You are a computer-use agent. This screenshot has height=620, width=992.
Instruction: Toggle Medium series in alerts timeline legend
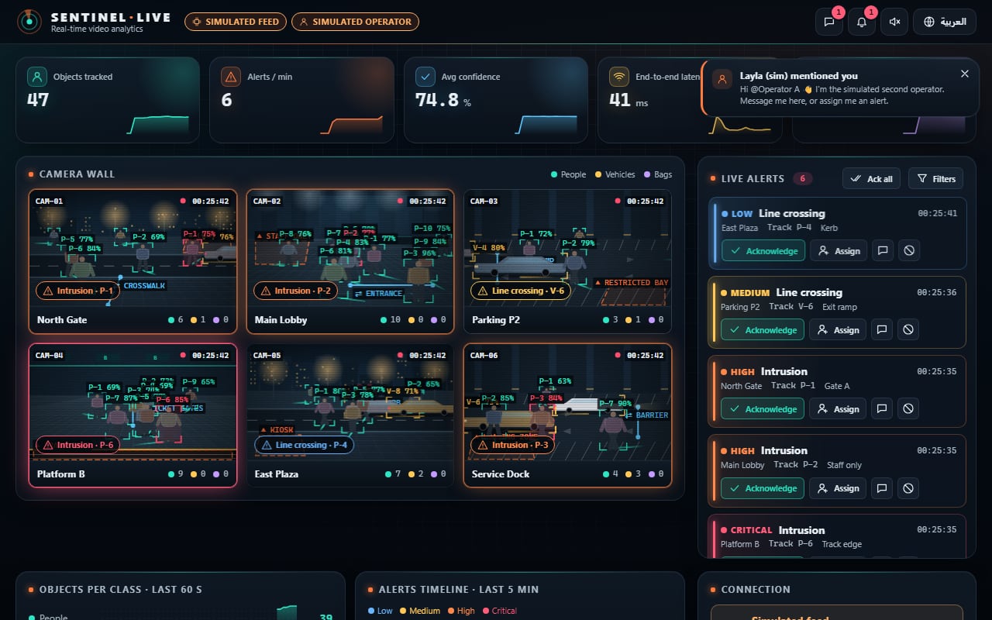(420, 611)
